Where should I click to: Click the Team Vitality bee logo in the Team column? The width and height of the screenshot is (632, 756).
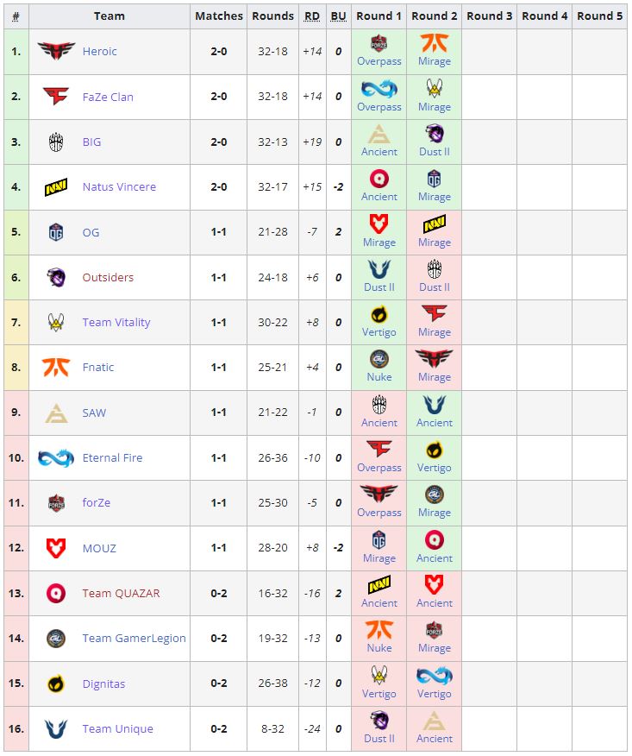pyautogui.click(x=56, y=323)
